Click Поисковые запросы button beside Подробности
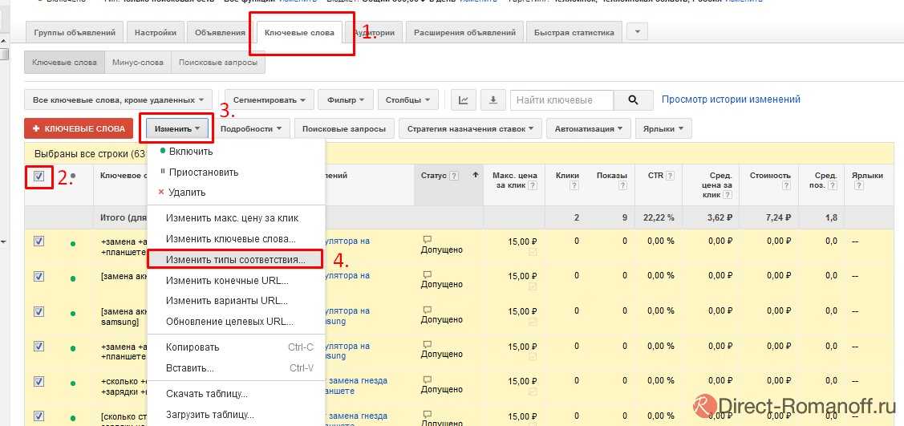Screen dimensions: 904x426 [x=344, y=128]
